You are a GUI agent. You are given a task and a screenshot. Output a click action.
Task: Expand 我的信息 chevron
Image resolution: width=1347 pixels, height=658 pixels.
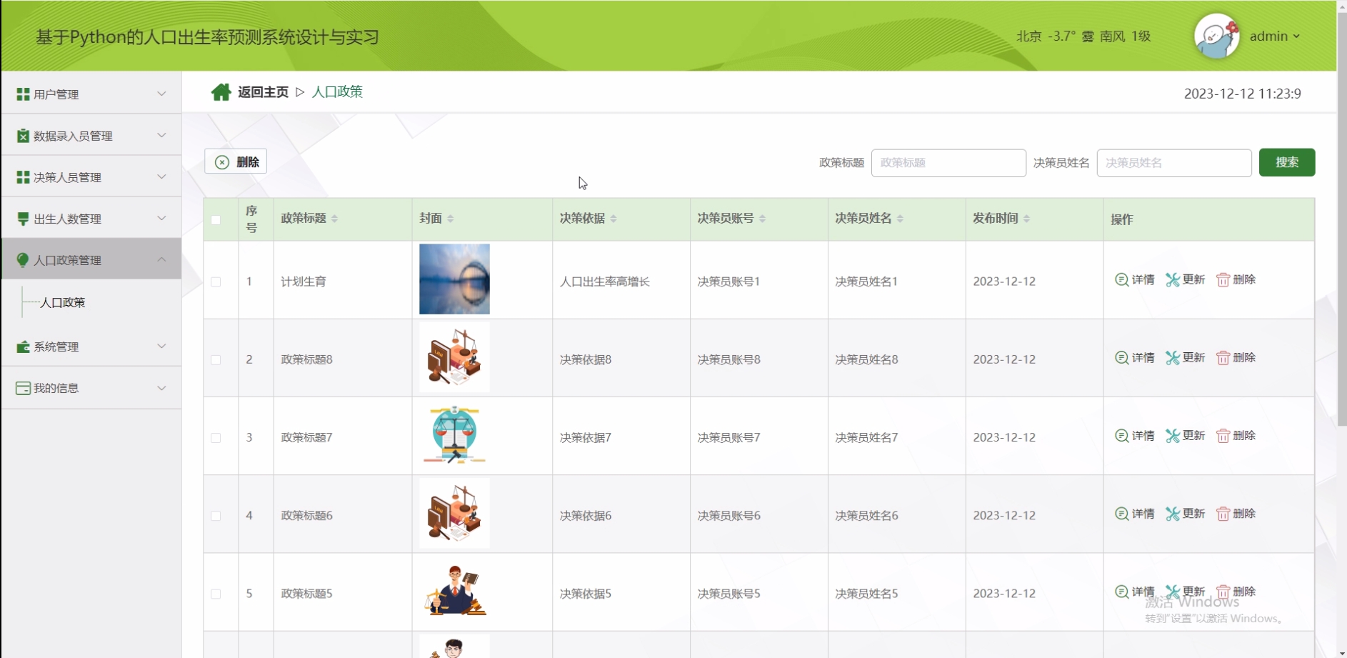[161, 388]
